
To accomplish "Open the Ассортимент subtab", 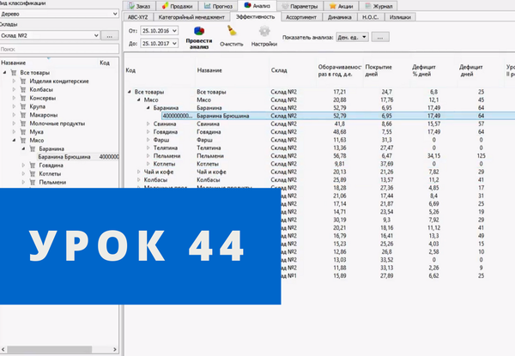I will coord(301,17).
